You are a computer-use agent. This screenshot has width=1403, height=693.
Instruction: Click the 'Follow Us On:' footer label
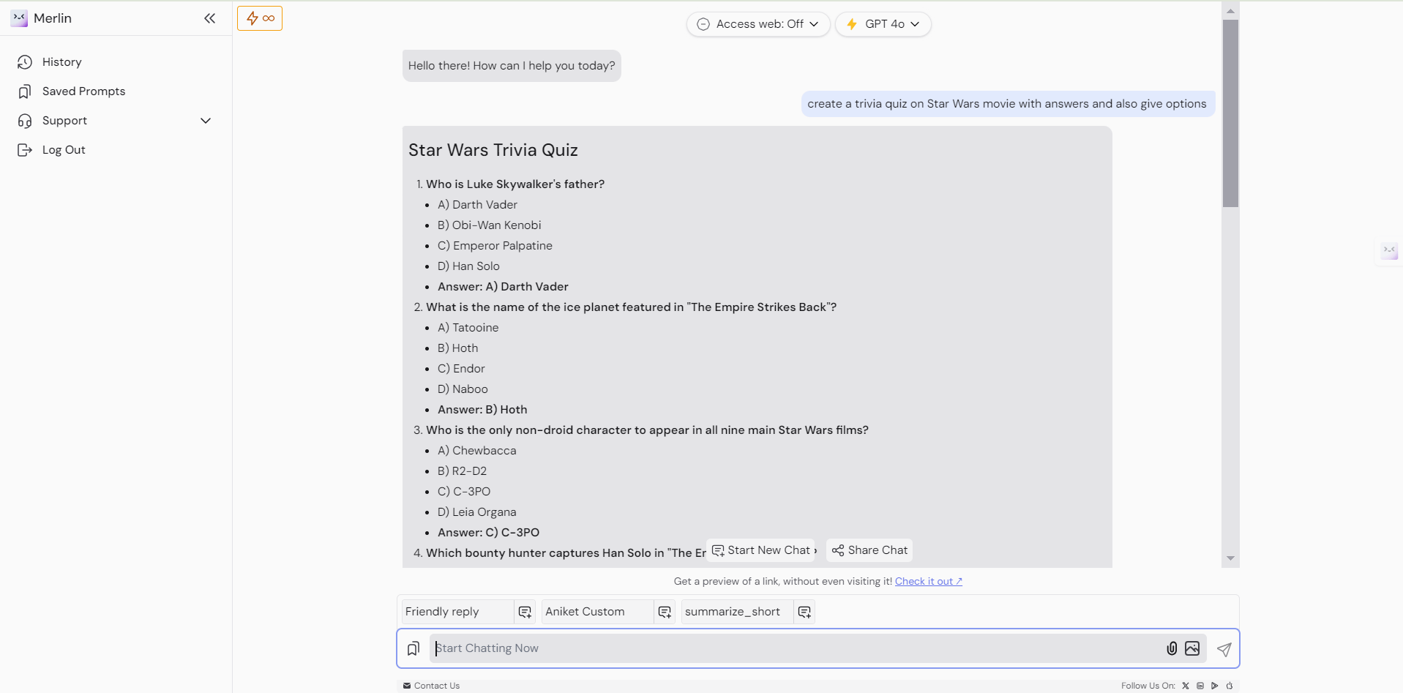coord(1148,686)
